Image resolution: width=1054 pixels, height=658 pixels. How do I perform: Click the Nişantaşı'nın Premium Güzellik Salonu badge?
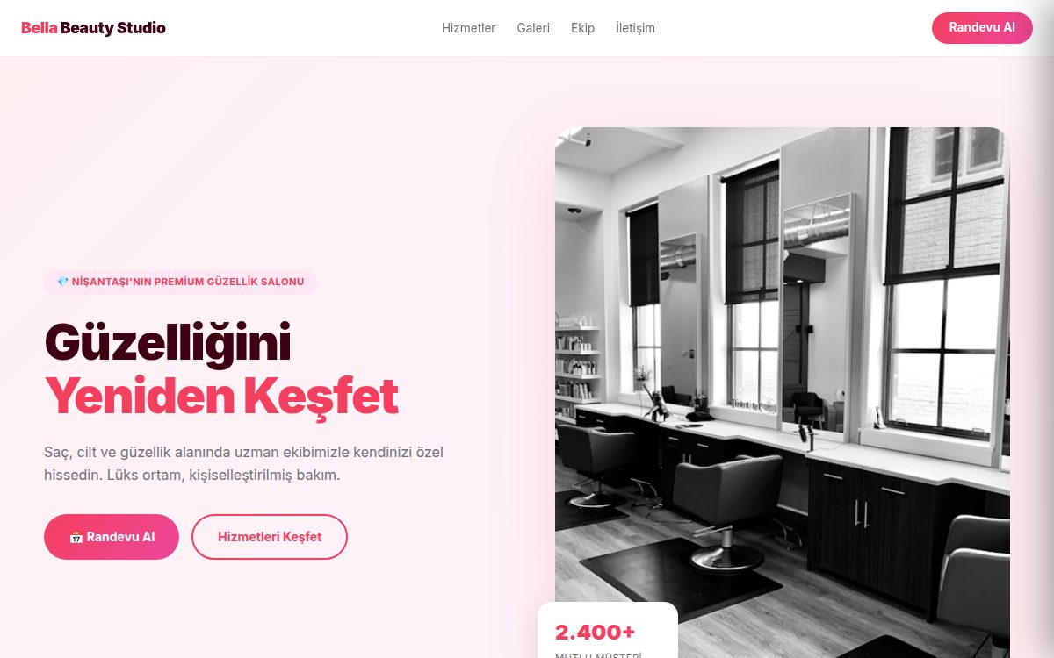coord(180,282)
